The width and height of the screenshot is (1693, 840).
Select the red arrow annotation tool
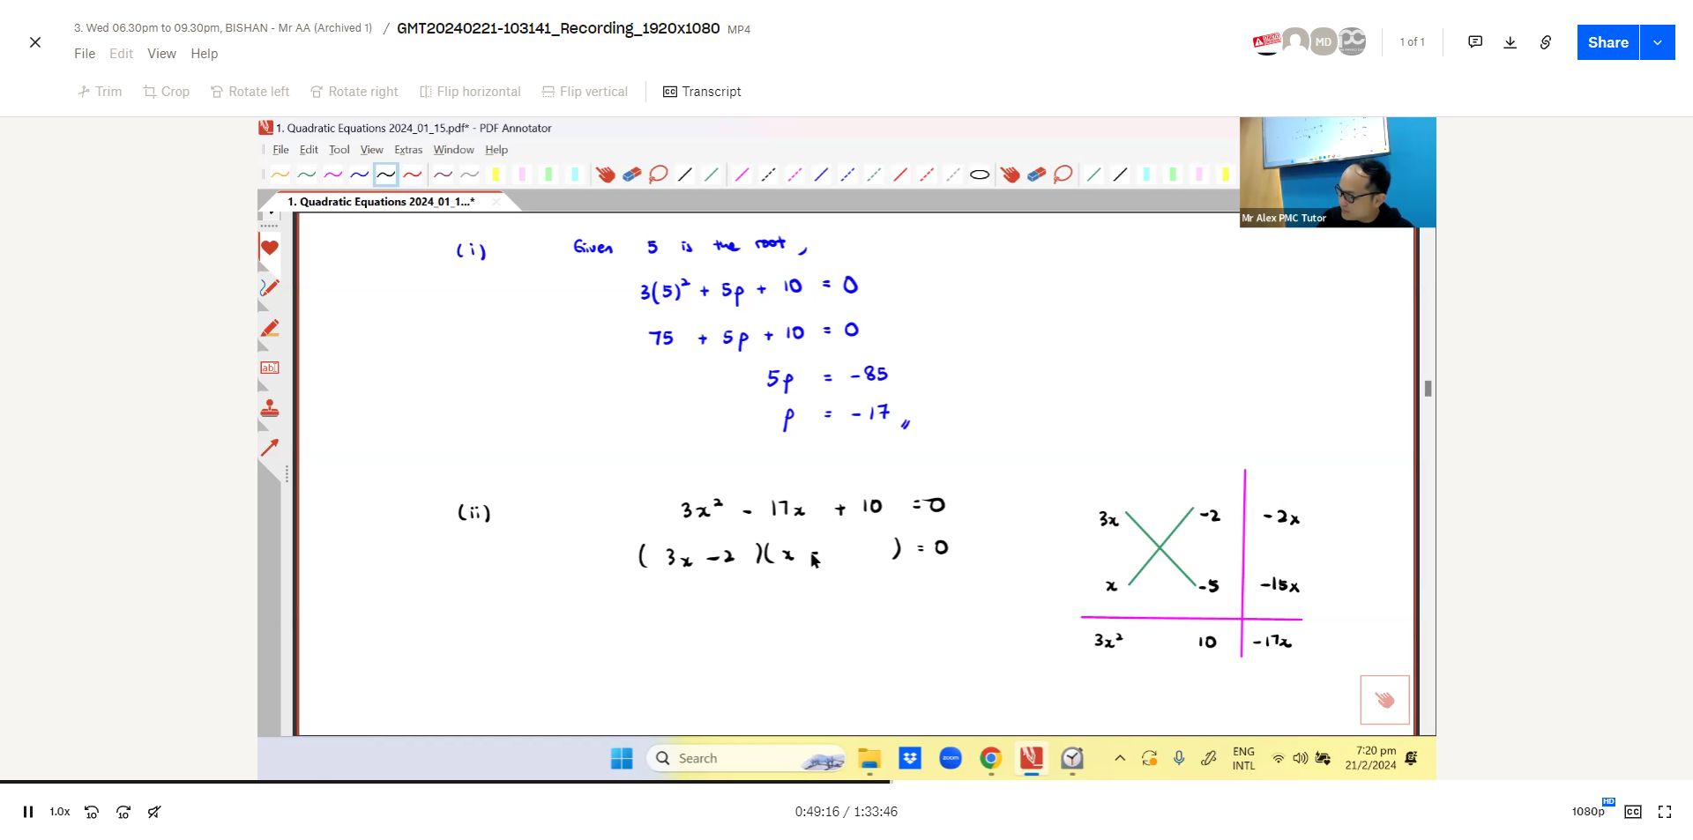269,448
